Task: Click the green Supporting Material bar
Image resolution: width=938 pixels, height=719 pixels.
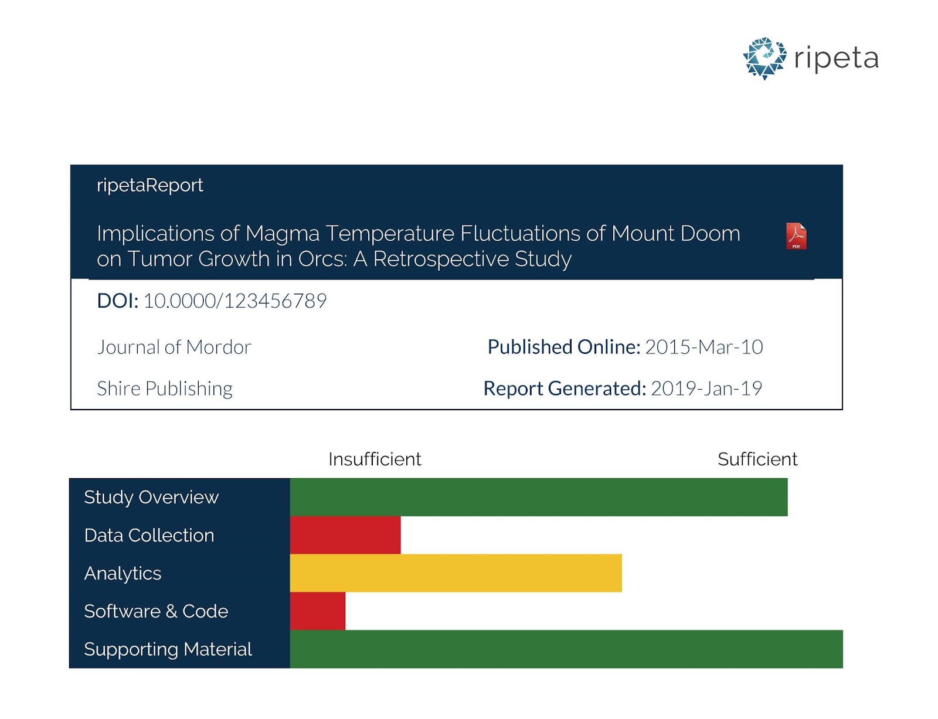Action: (566, 649)
